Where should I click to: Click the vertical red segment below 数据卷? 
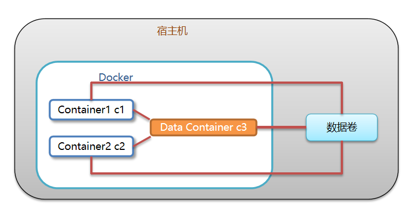[x=342, y=158]
